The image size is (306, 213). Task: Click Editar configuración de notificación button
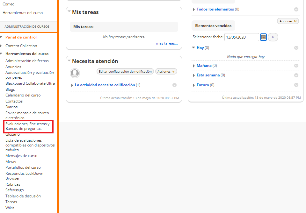(x=125, y=72)
